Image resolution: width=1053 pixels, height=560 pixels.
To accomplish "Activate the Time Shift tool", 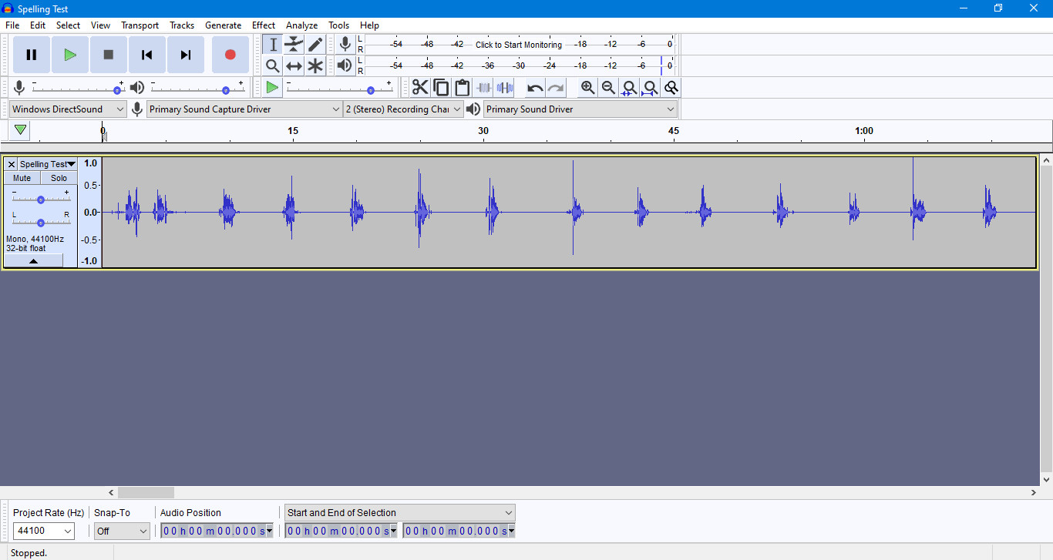I will pos(294,66).
